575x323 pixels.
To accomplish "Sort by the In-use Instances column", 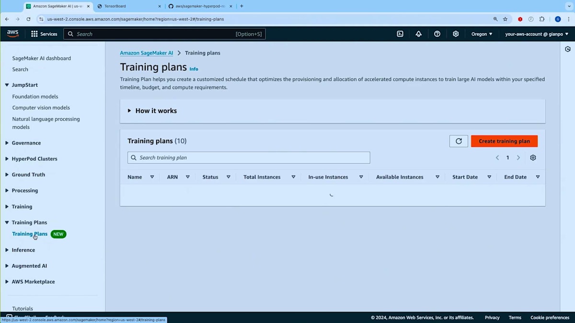I will click(361, 177).
